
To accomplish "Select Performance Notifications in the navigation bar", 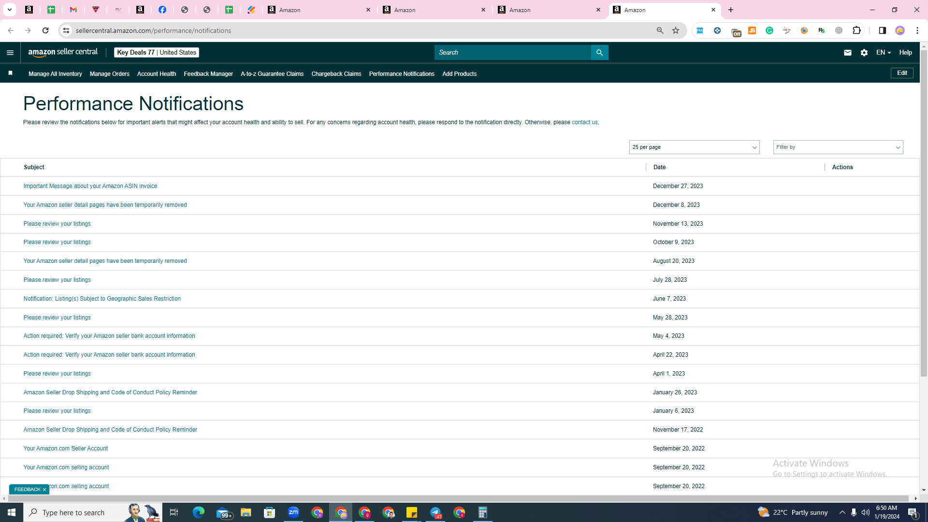I will coord(402,74).
